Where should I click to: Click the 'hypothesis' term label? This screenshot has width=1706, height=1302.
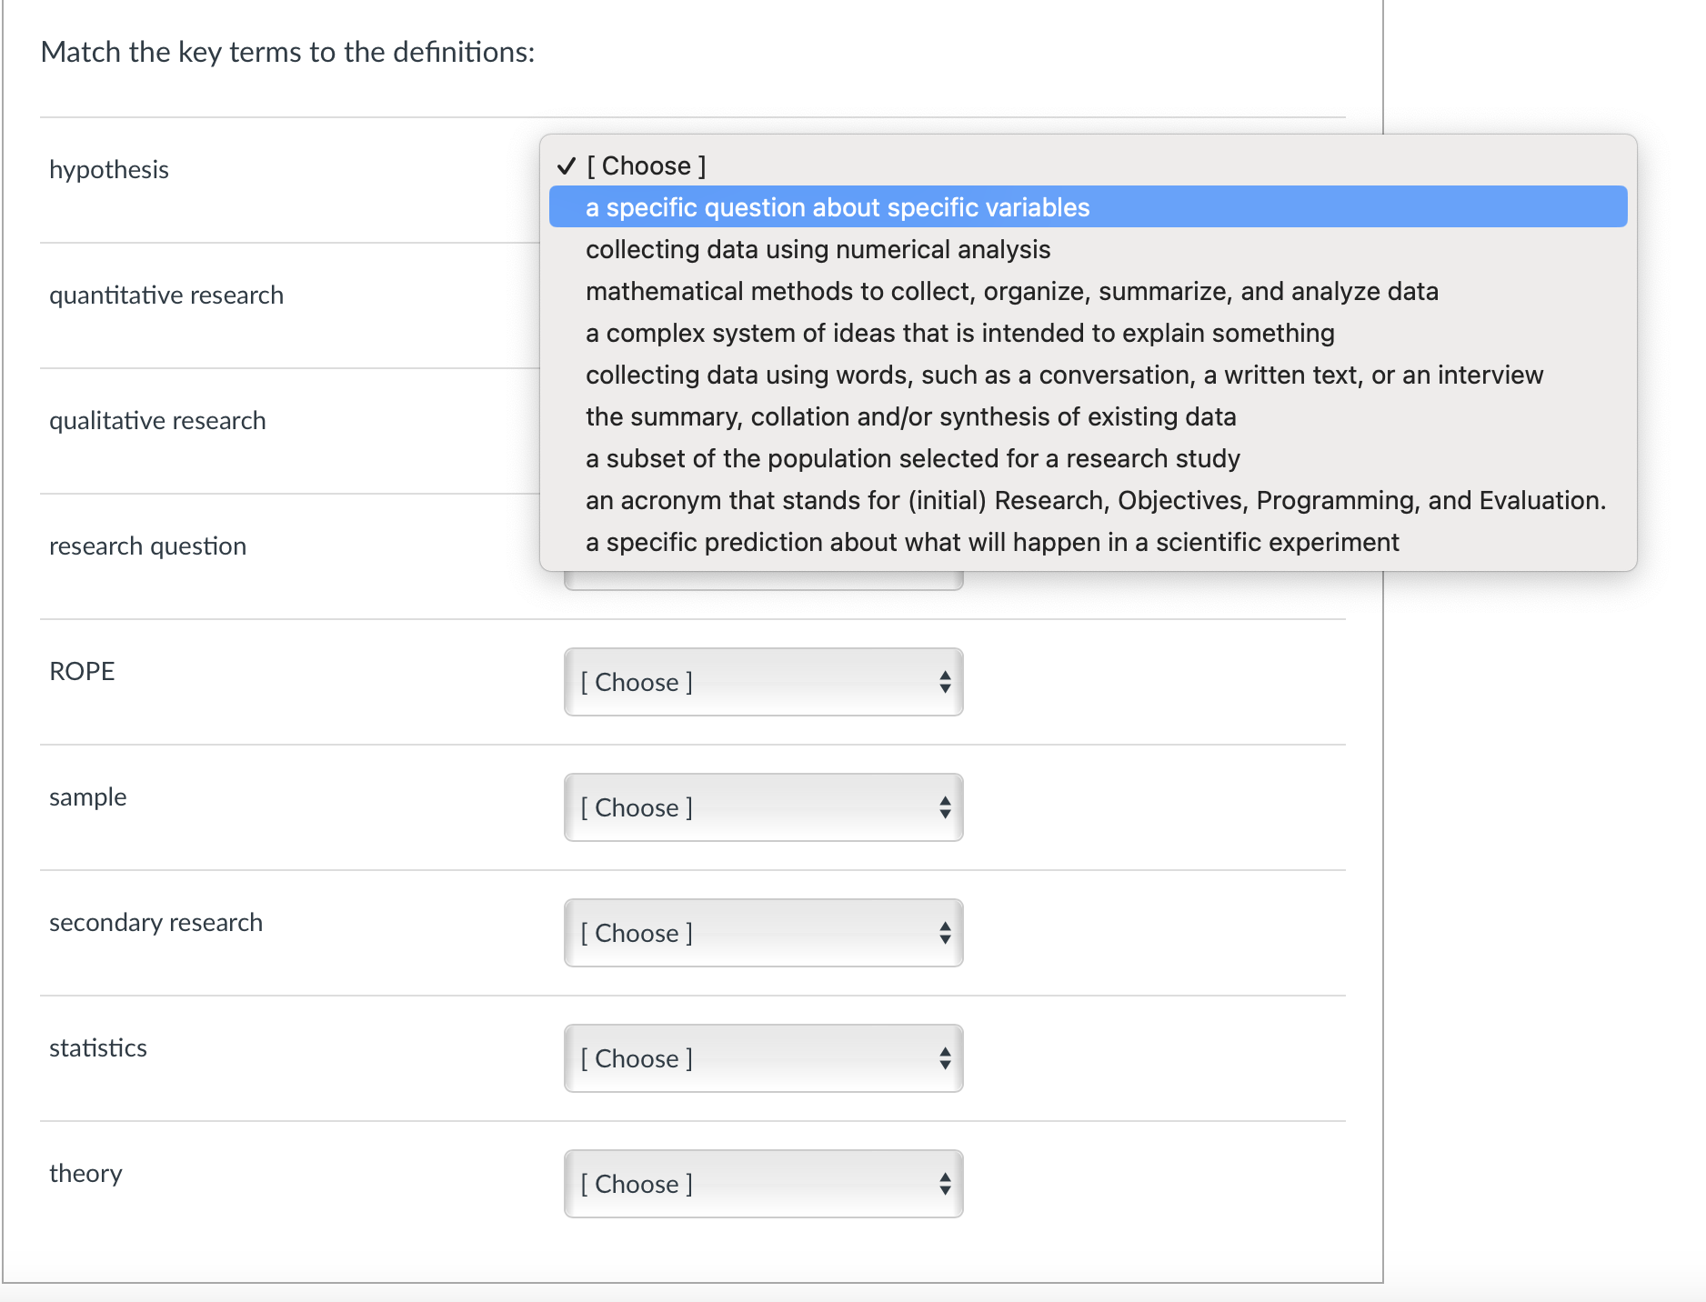click(109, 170)
